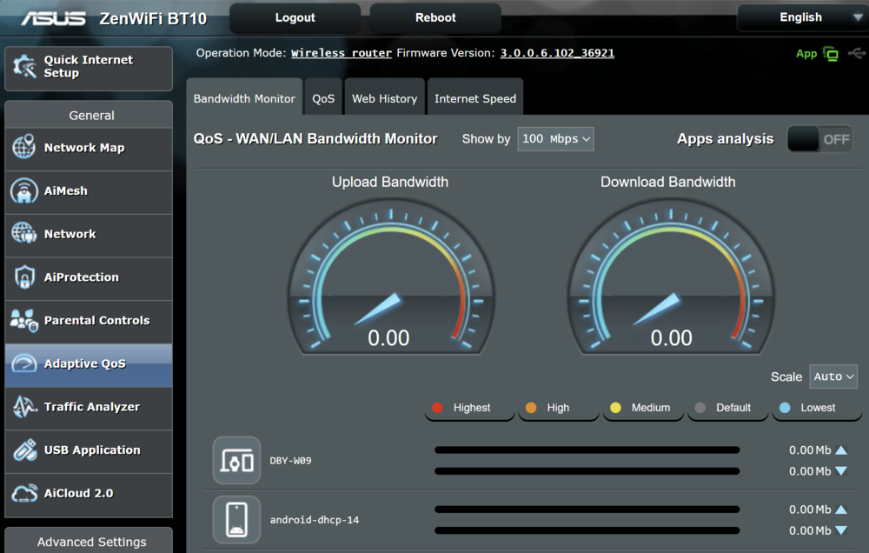Image resolution: width=869 pixels, height=553 pixels.
Task: Click the Network Map globe icon
Action: pos(23,147)
